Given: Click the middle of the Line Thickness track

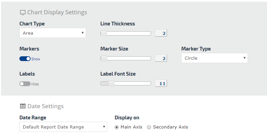Looking at the screenshot, I should 126,33.
